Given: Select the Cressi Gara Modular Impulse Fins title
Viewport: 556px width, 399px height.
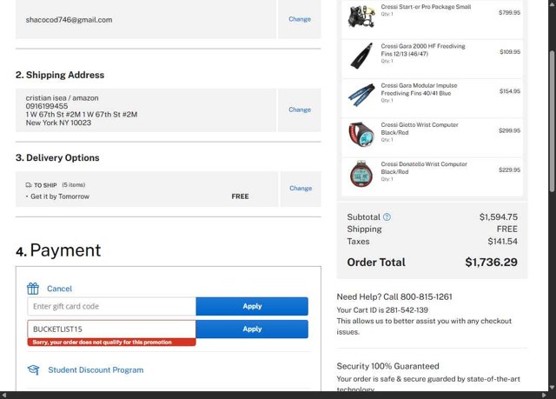Looking at the screenshot, I should point(419,90).
